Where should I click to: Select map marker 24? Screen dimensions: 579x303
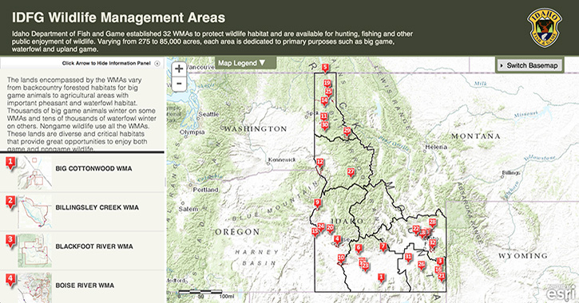tap(321, 227)
